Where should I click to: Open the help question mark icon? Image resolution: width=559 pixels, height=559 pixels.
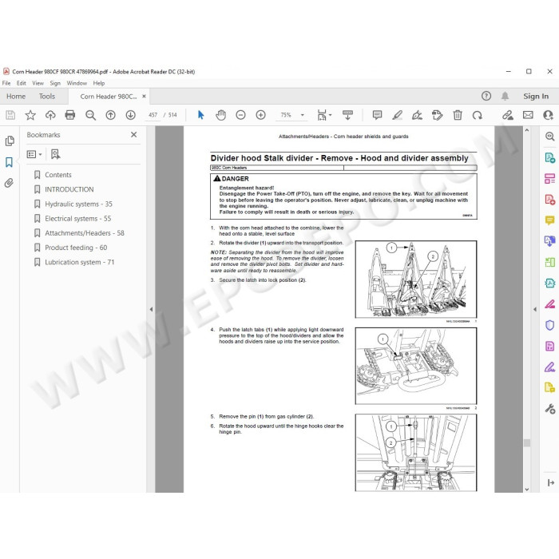coord(486,96)
